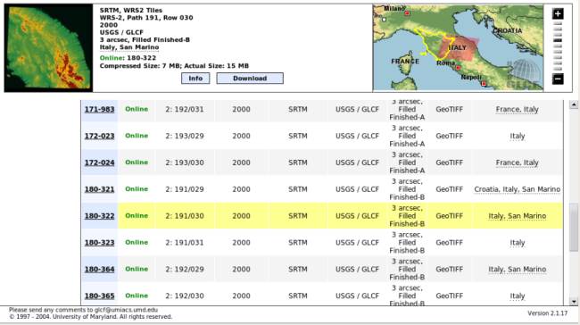Select '3 arcsec, Filled Finished-B' in row 180-323
This screenshot has width=580, height=325.
point(407,243)
